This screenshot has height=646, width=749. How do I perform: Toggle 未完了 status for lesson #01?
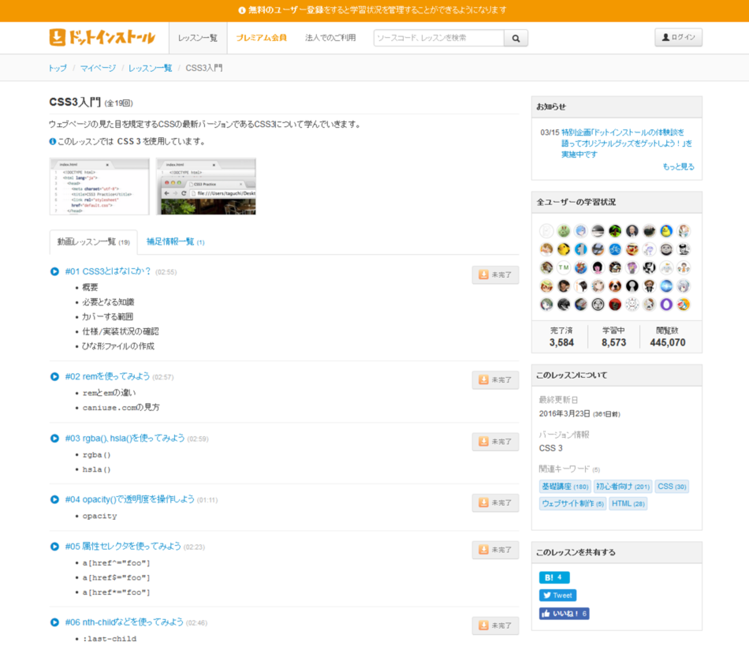pos(495,275)
